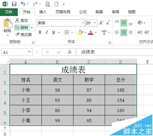Open undo history dropdown arrow
The image size is (153, 136).
coord(28,4)
